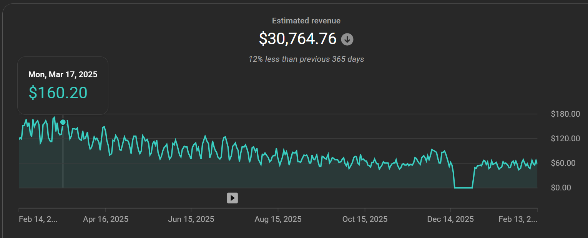
Task: Click the truncated Feb 13 end date label
Action: click(517, 219)
